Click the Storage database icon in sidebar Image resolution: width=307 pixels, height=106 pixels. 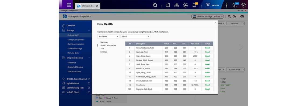coord(64,30)
